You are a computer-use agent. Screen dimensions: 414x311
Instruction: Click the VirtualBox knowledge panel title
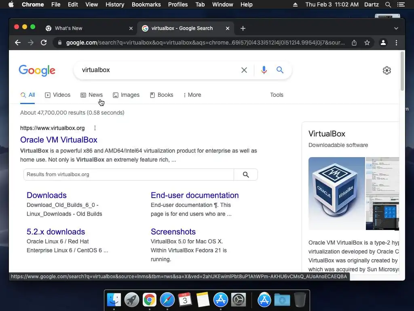click(x=327, y=134)
